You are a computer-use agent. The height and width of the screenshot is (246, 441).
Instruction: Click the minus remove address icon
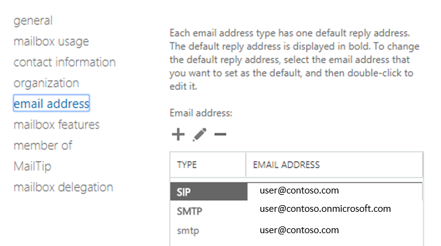point(220,134)
